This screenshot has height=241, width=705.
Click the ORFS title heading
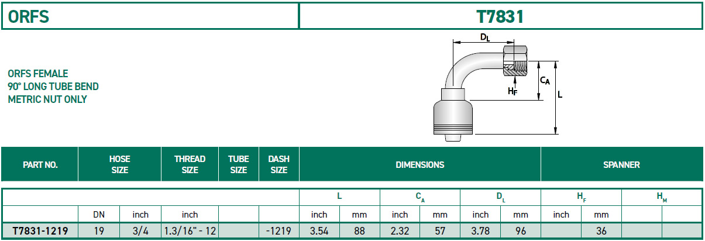(x=29, y=17)
